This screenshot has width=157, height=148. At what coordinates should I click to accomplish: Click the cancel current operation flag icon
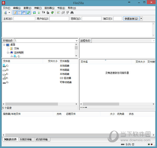pyautogui.click(x=44, y=13)
